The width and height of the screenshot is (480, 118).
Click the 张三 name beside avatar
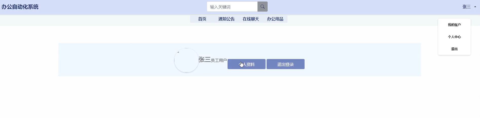(205, 60)
